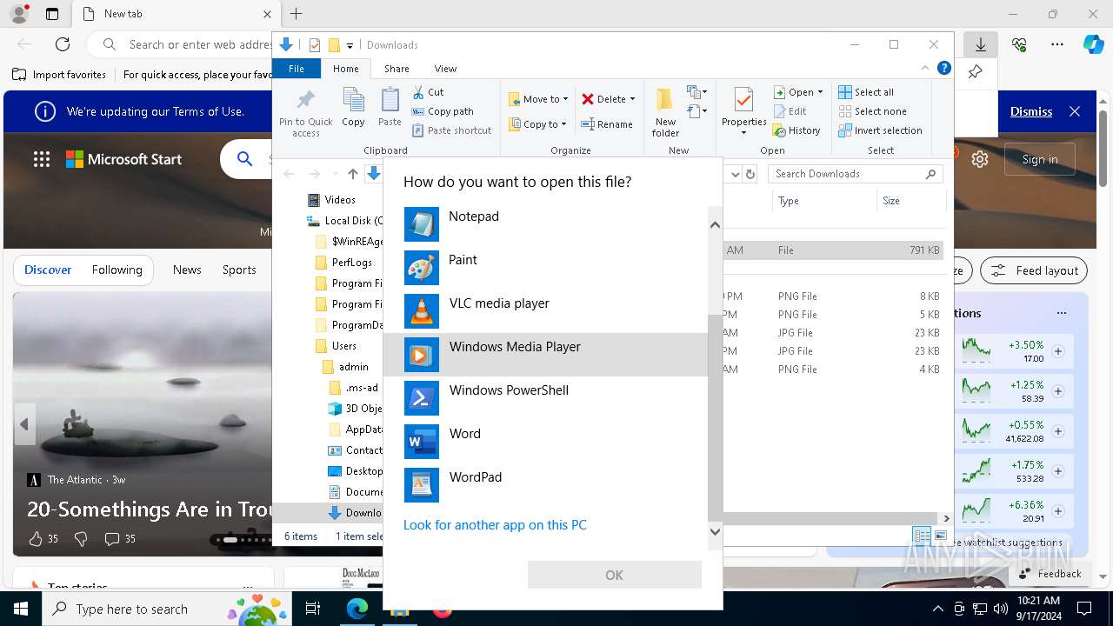Click History in the Open group

pos(796,130)
